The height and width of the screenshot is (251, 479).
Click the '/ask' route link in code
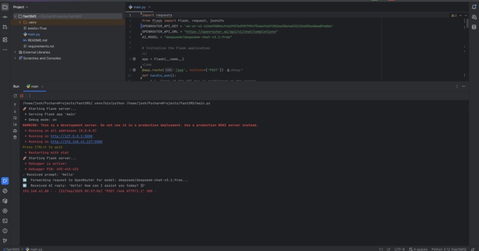pyautogui.click(x=179, y=70)
